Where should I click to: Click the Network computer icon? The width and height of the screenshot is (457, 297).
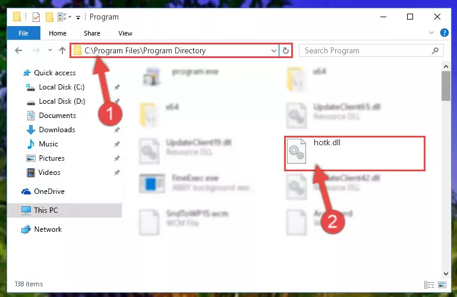click(x=26, y=229)
